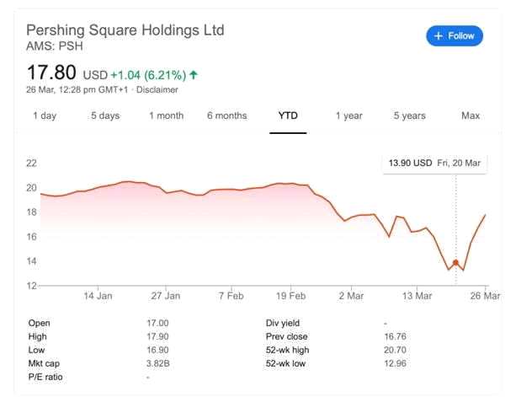View the 5 years range
The height and width of the screenshot is (397, 505).
click(x=409, y=115)
